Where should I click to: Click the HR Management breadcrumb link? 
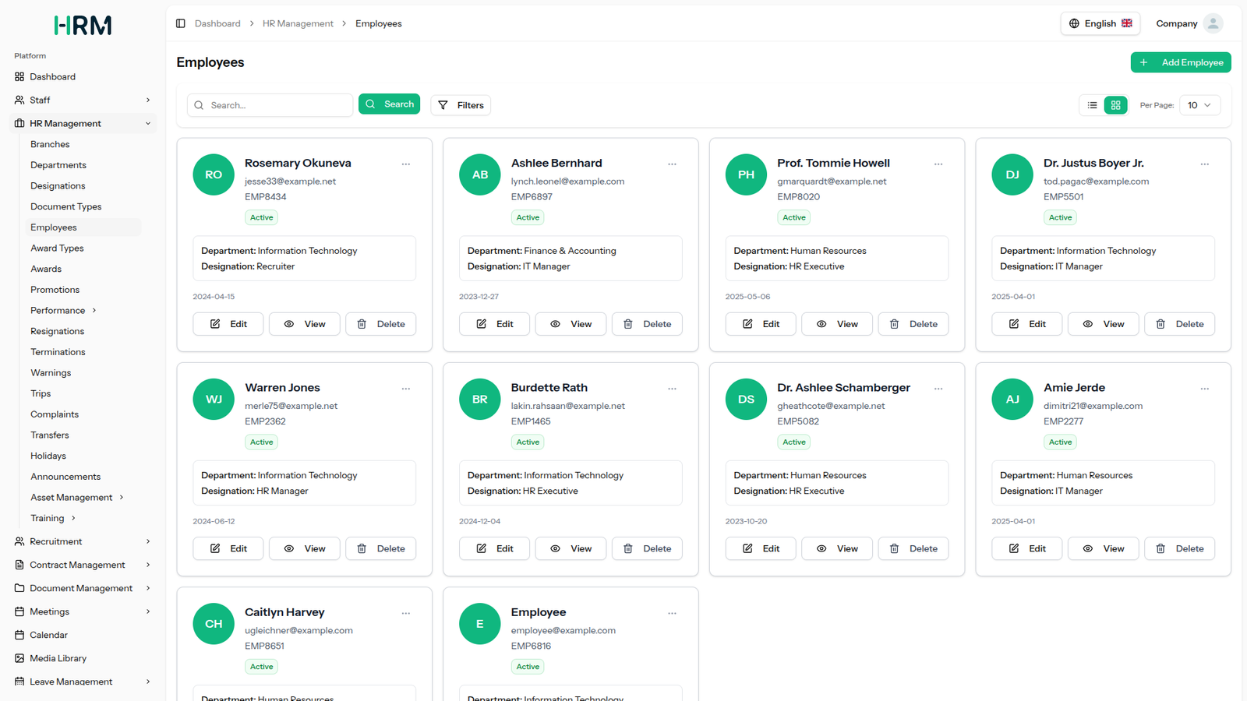point(298,23)
